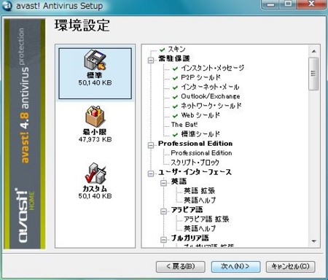Select Professional Edition child item
This screenshot has height=280, width=328.
click(201, 153)
